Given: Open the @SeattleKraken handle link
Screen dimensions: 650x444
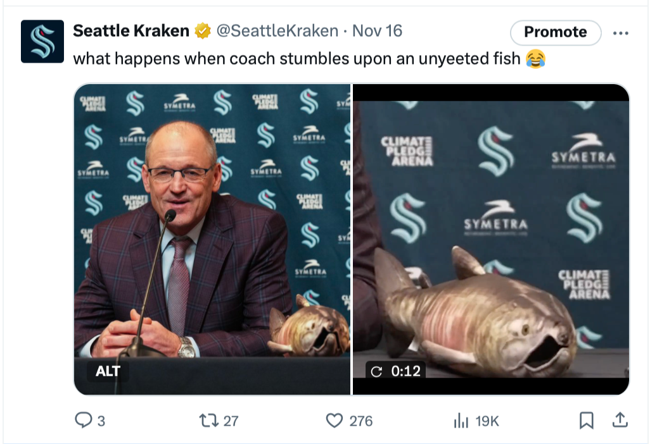Looking at the screenshot, I should (x=277, y=31).
